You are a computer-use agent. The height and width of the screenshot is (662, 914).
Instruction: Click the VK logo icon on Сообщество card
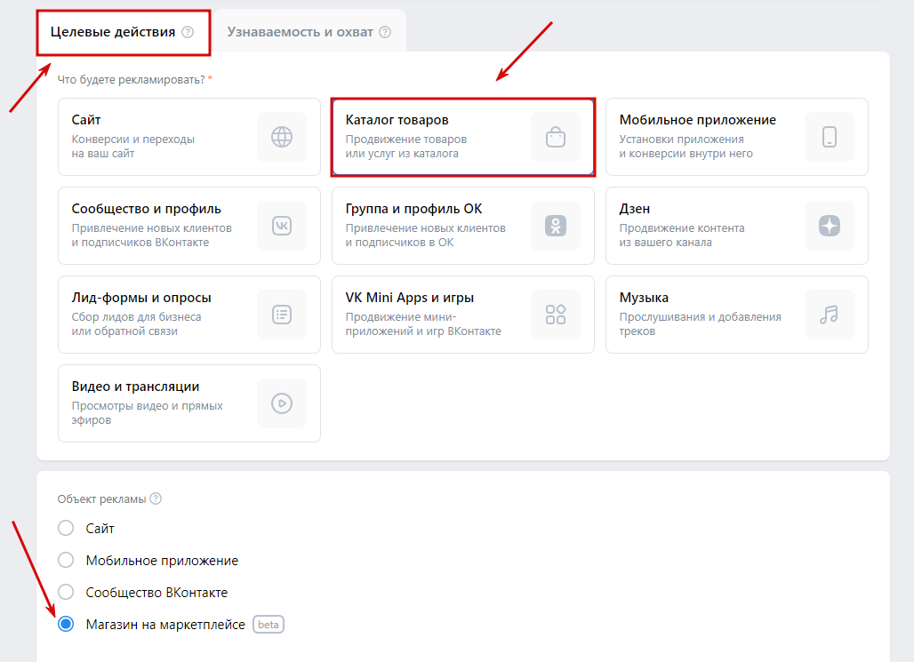pyautogui.click(x=282, y=226)
